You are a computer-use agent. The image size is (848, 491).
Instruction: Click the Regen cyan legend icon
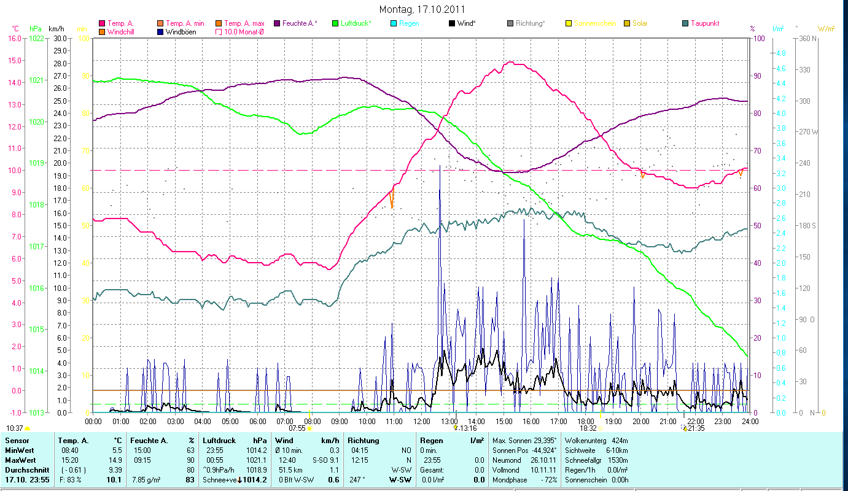click(394, 23)
